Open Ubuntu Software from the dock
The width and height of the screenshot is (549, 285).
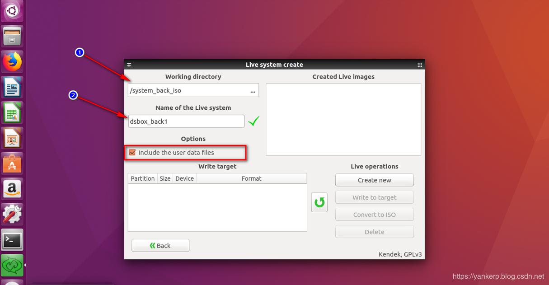point(12,164)
